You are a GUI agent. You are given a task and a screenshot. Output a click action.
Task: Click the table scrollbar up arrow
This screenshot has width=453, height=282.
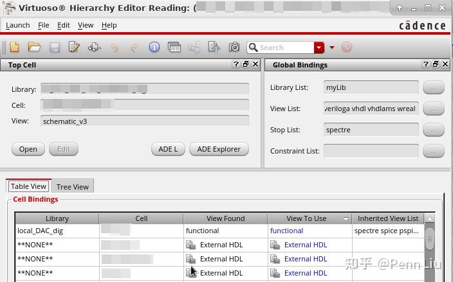pos(430,218)
